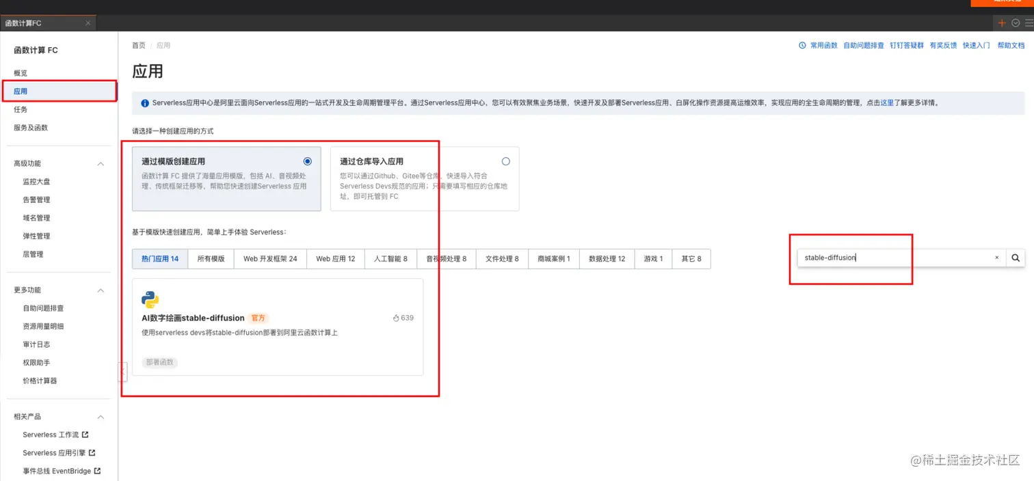Click the Python logo on stable-diffusion card
Screen dimensions: 1034x481
tap(150, 299)
